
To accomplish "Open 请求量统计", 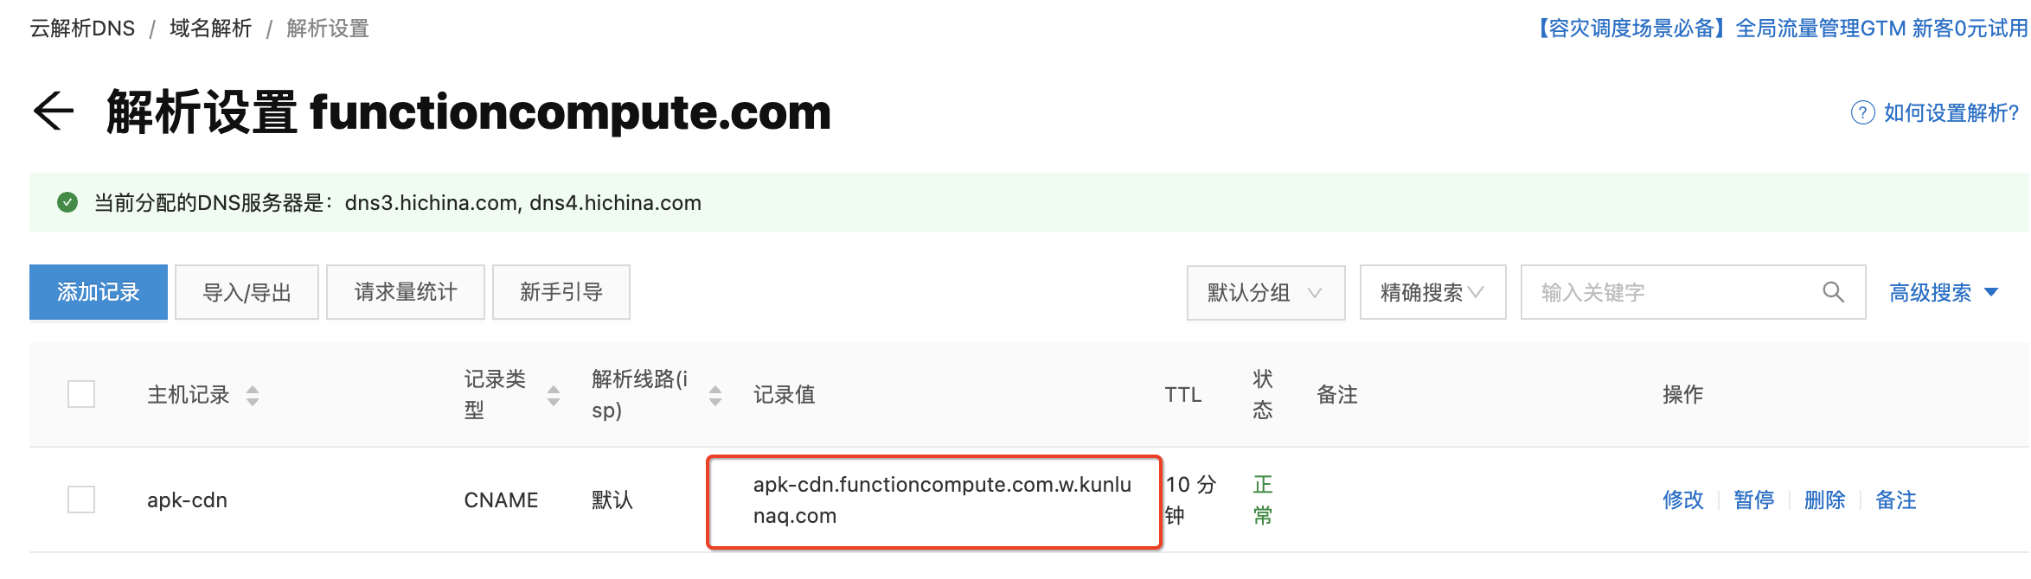I will [x=405, y=293].
